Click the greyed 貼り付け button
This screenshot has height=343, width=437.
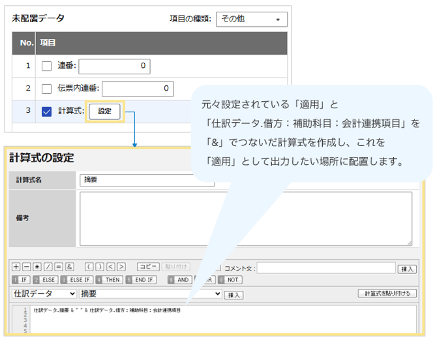click(176, 267)
